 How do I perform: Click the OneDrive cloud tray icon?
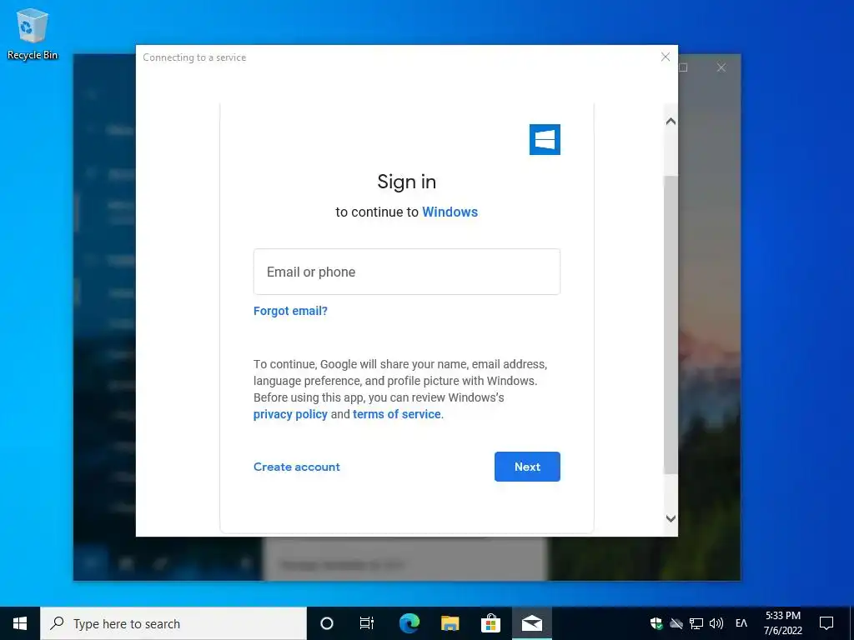(676, 623)
